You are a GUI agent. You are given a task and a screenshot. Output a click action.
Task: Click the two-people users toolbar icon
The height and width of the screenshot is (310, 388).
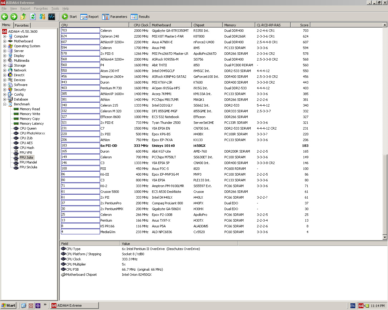pos(42,17)
